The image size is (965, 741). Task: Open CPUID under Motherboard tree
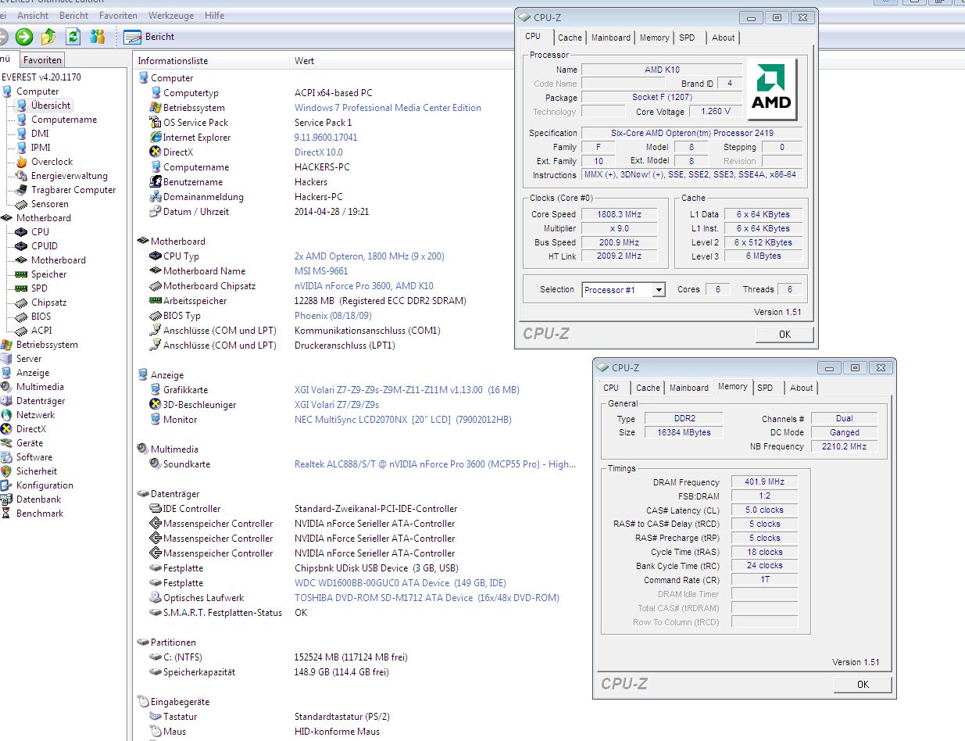click(44, 246)
